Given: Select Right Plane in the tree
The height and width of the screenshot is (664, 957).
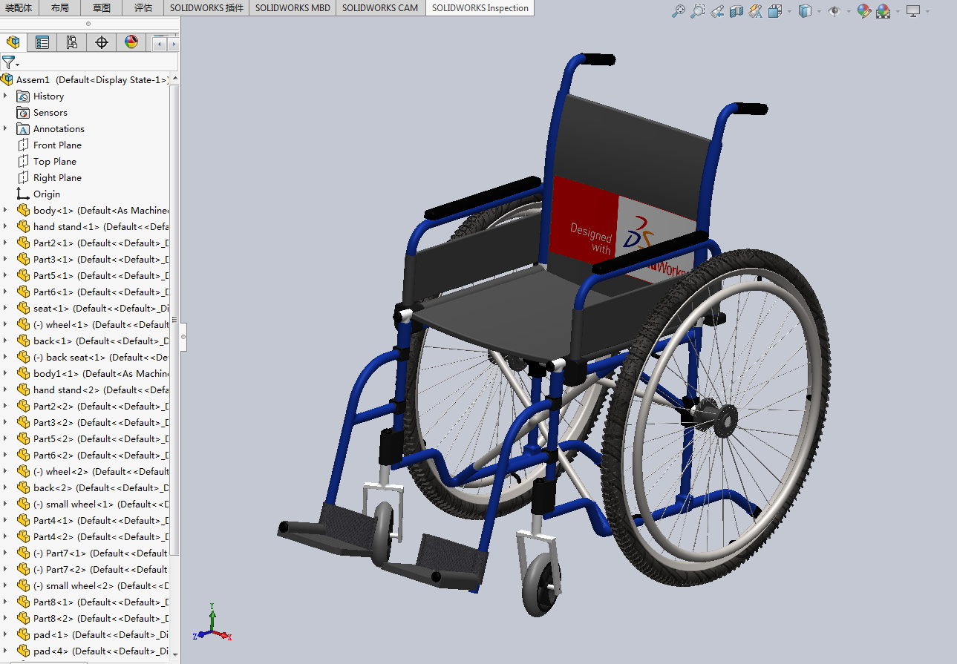Looking at the screenshot, I should coord(57,177).
